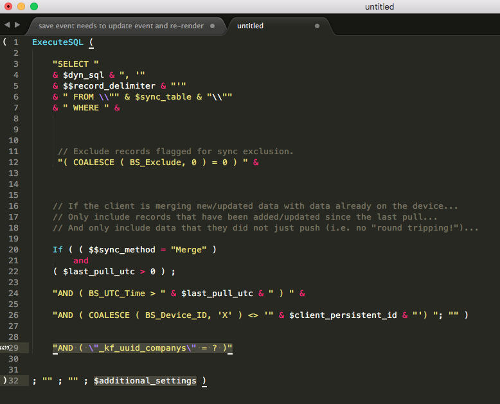500x404 pixels.
Task: Click the If keyword on line 20
Action: (x=58, y=249)
